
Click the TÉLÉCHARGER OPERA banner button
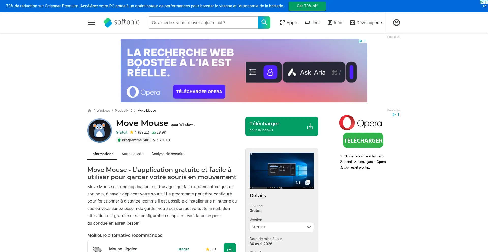199,92
